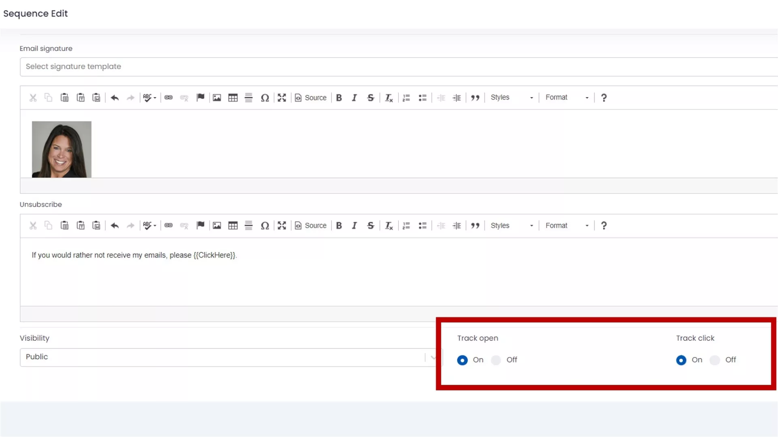The width and height of the screenshot is (778, 437).
Task: Click the portrait photo in signature editor
Action: 62,149
